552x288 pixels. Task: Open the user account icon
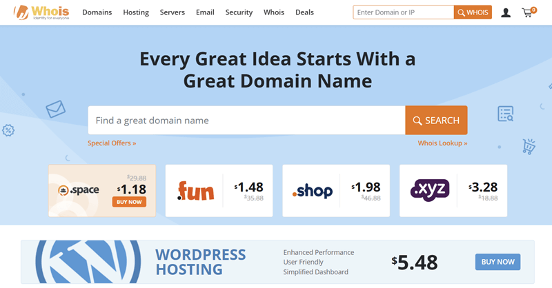506,12
